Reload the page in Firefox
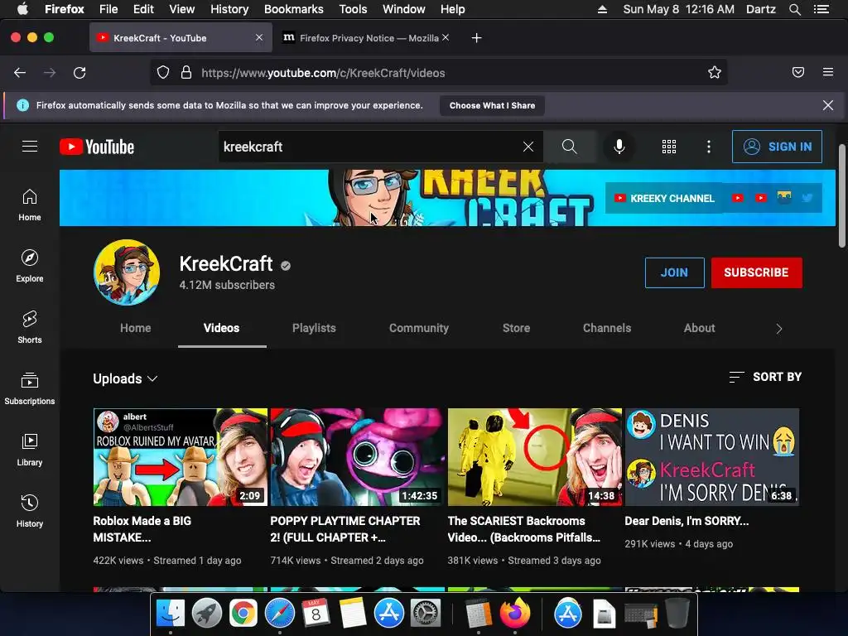 [x=79, y=73]
